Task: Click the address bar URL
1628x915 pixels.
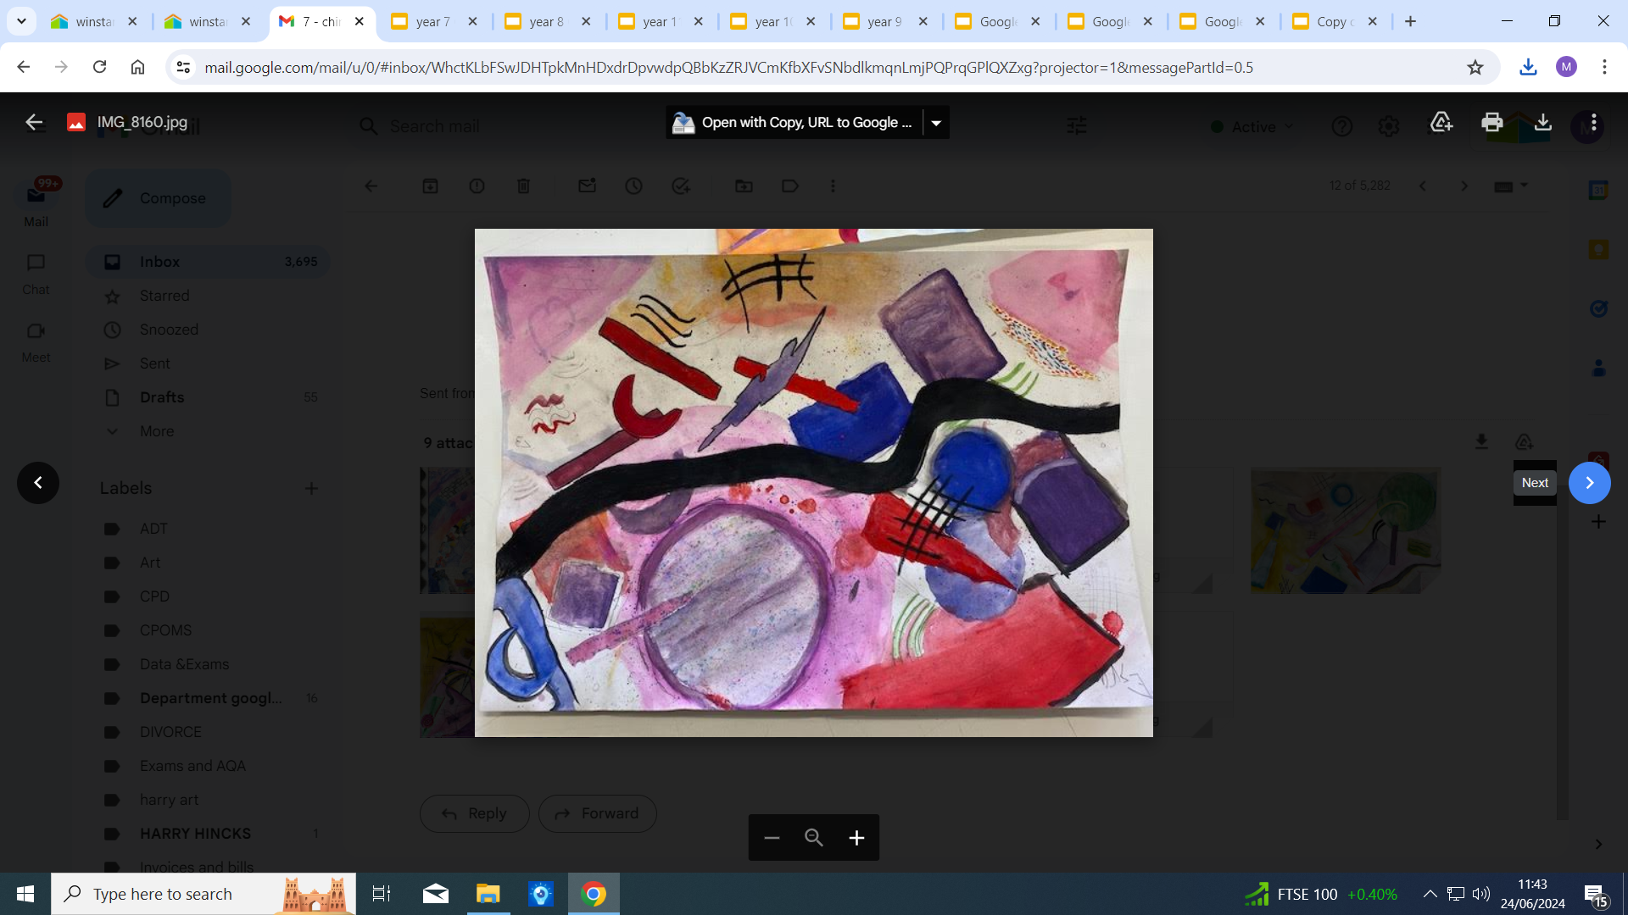Action: coord(728,67)
